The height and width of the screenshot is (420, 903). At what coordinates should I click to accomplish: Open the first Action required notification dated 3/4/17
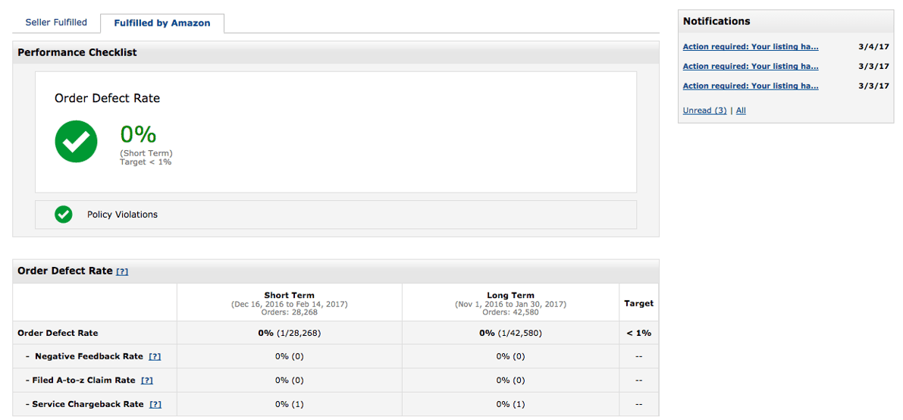[751, 47]
